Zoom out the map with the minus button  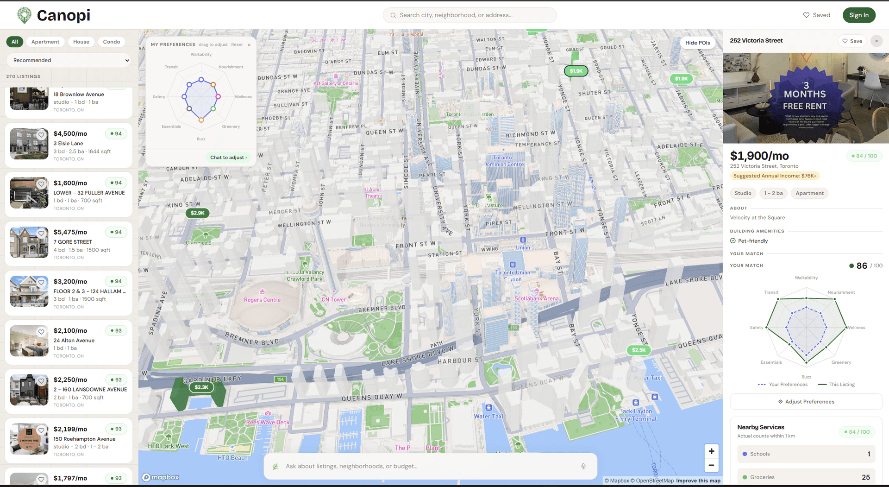pos(711,465)
